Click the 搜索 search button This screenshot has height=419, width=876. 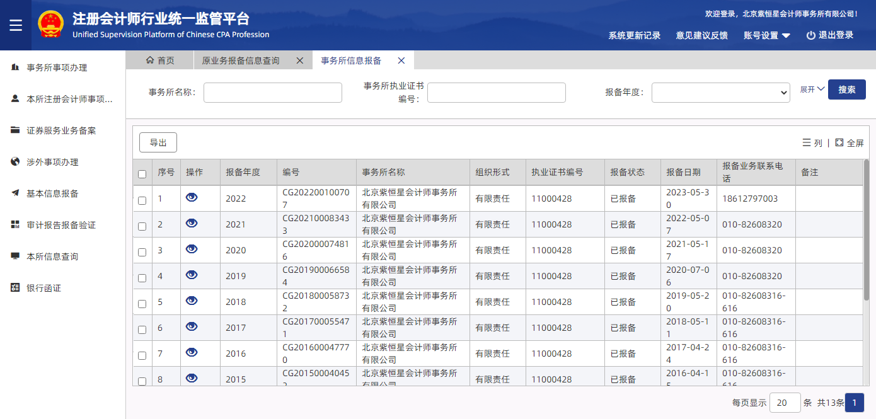[846, 89]
